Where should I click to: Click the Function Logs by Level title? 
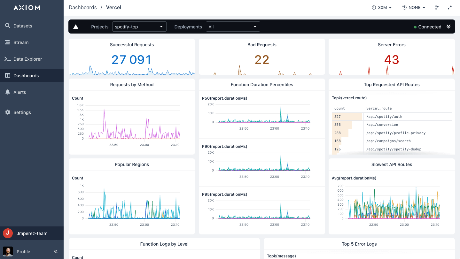click(164, 244)
